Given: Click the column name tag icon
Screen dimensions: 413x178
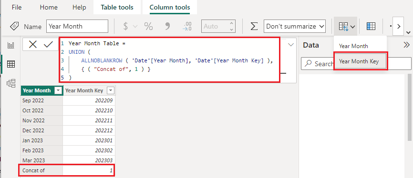Looking at the screenshot, I should pyautogui.click(x=14, y=26).
